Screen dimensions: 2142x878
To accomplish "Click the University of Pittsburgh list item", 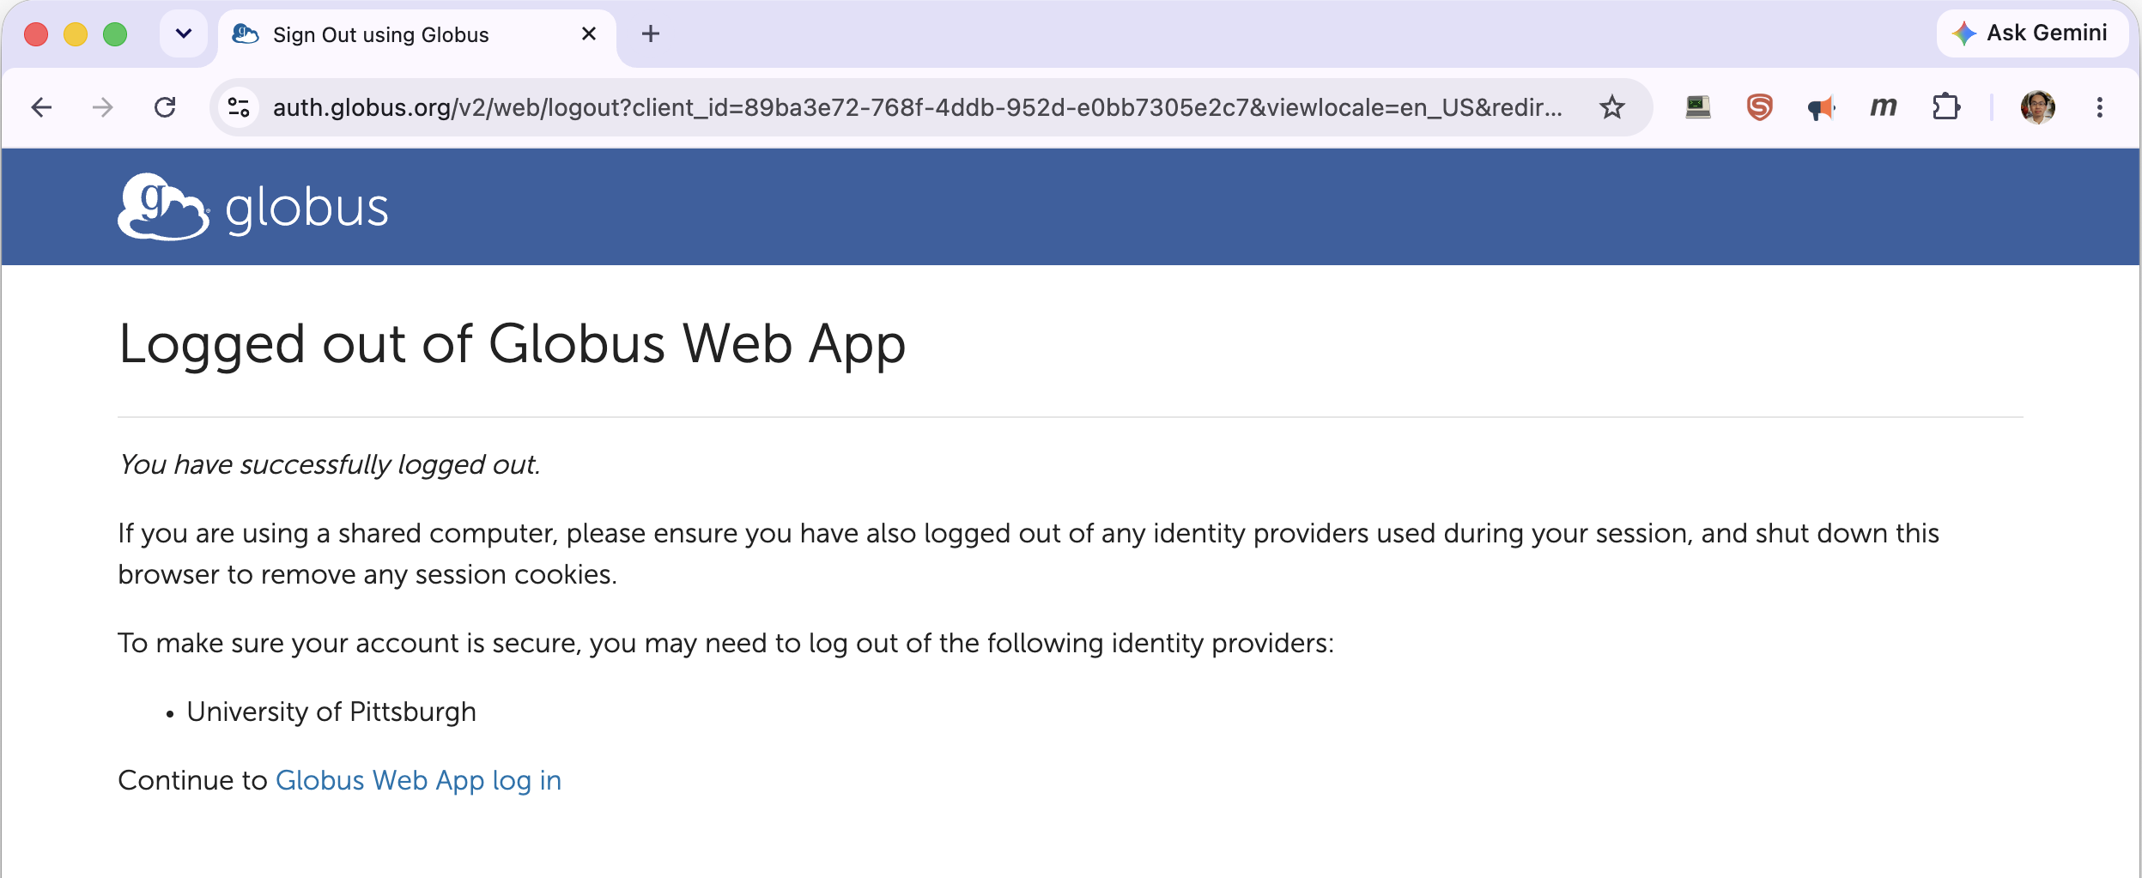I will (x=331, y=711).
